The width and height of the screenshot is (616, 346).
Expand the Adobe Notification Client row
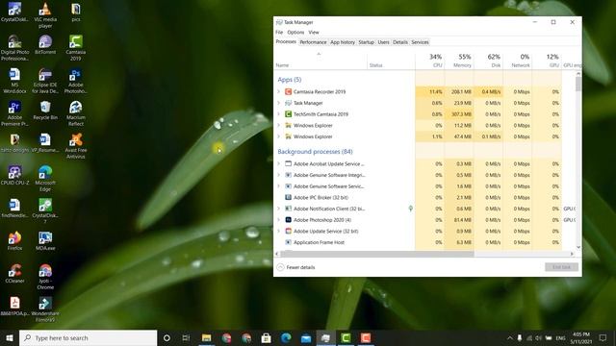point(279,209)
